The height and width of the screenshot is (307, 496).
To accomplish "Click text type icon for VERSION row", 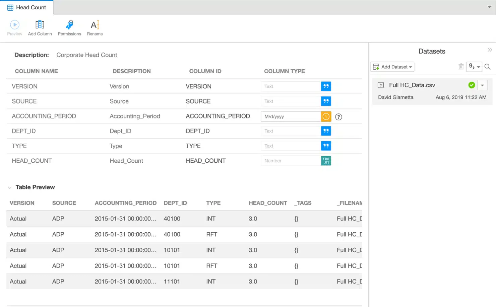I will pos(326,86).
